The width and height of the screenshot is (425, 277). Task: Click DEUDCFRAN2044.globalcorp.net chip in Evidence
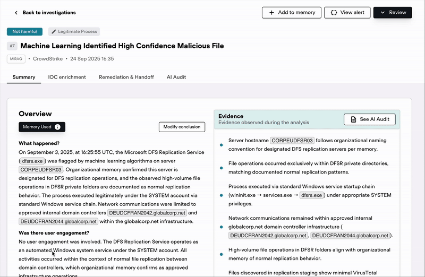point(350,236)
